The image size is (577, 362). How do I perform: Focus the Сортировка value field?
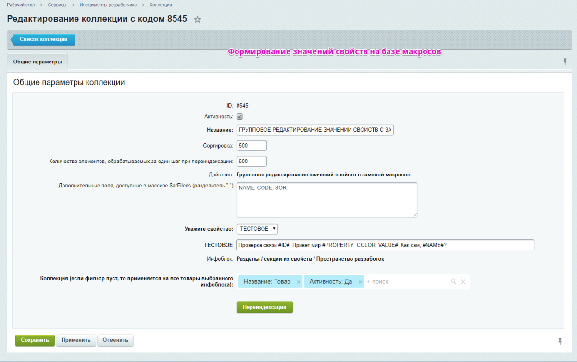point(251,145)
